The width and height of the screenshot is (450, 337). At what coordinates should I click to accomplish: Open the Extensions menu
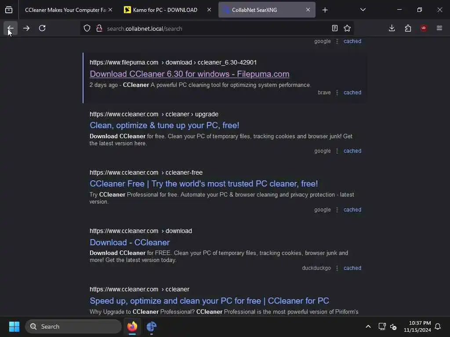click(408, 28)
